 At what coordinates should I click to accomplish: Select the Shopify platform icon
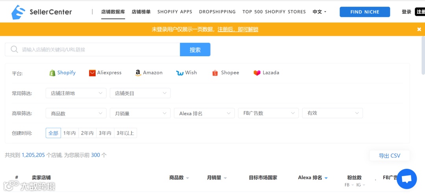[52, 73]
